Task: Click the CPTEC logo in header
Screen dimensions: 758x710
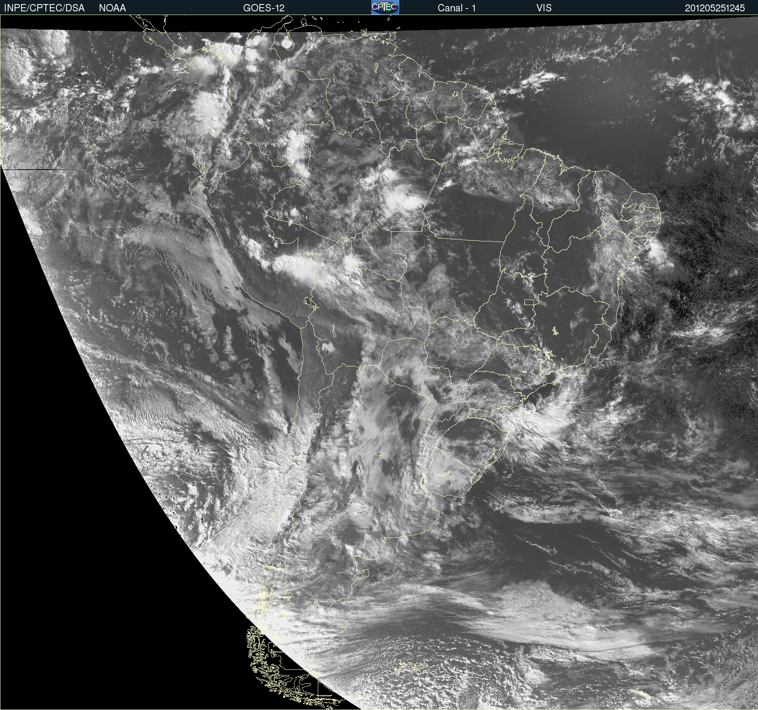Action: coord(385,7)
